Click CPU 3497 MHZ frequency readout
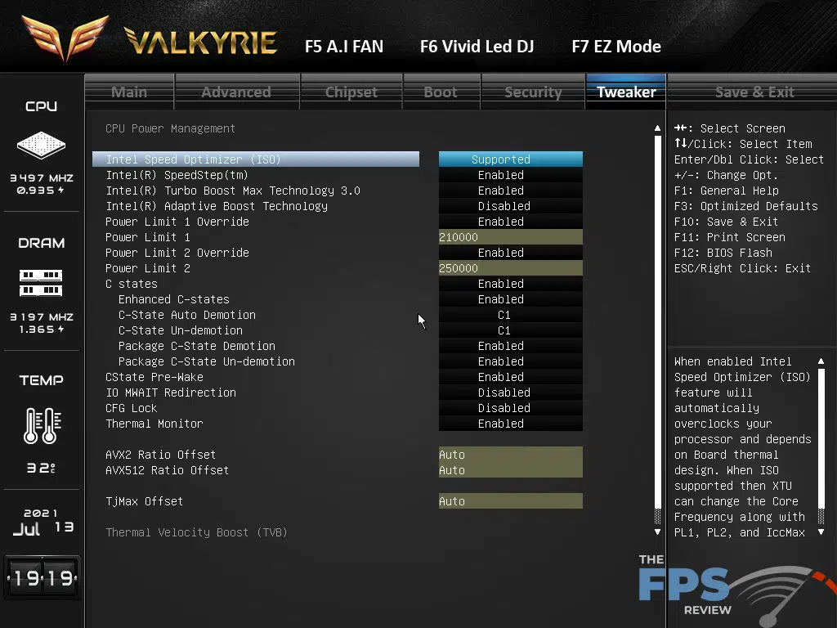The height and width of the screenshot is (628, 837). 42,177
